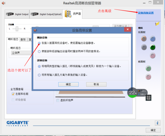Click the 后面板 label
165x136 pixels.
click(x=142, y=32)
